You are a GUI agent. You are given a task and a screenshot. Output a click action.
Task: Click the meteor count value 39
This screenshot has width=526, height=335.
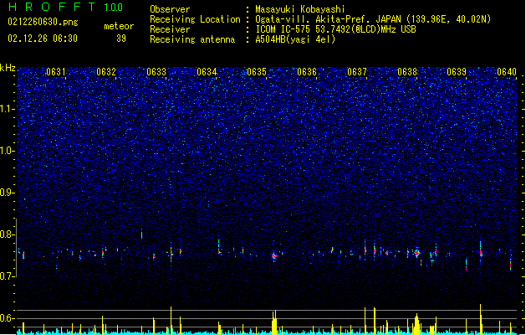121,39
